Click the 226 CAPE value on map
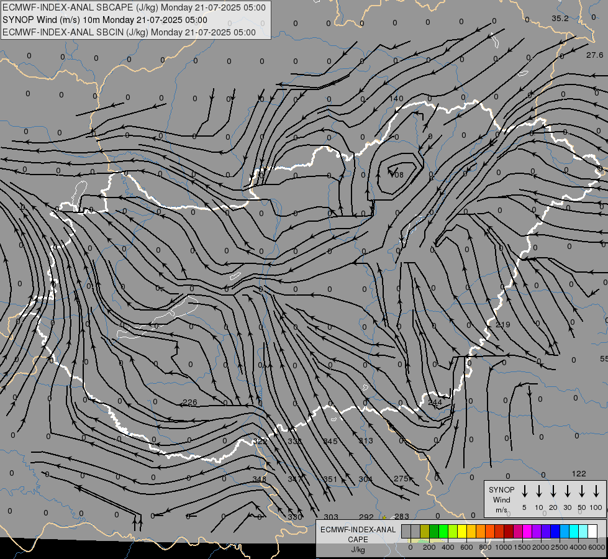The width and height of the screenshot is (608, 559). [x=189, y=402]
